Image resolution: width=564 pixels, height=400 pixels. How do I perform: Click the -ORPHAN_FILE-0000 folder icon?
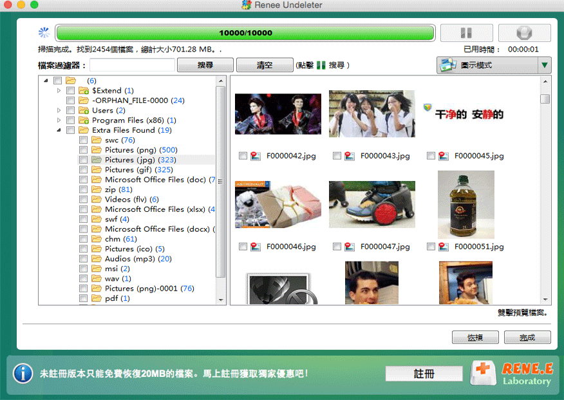(84, 100)
